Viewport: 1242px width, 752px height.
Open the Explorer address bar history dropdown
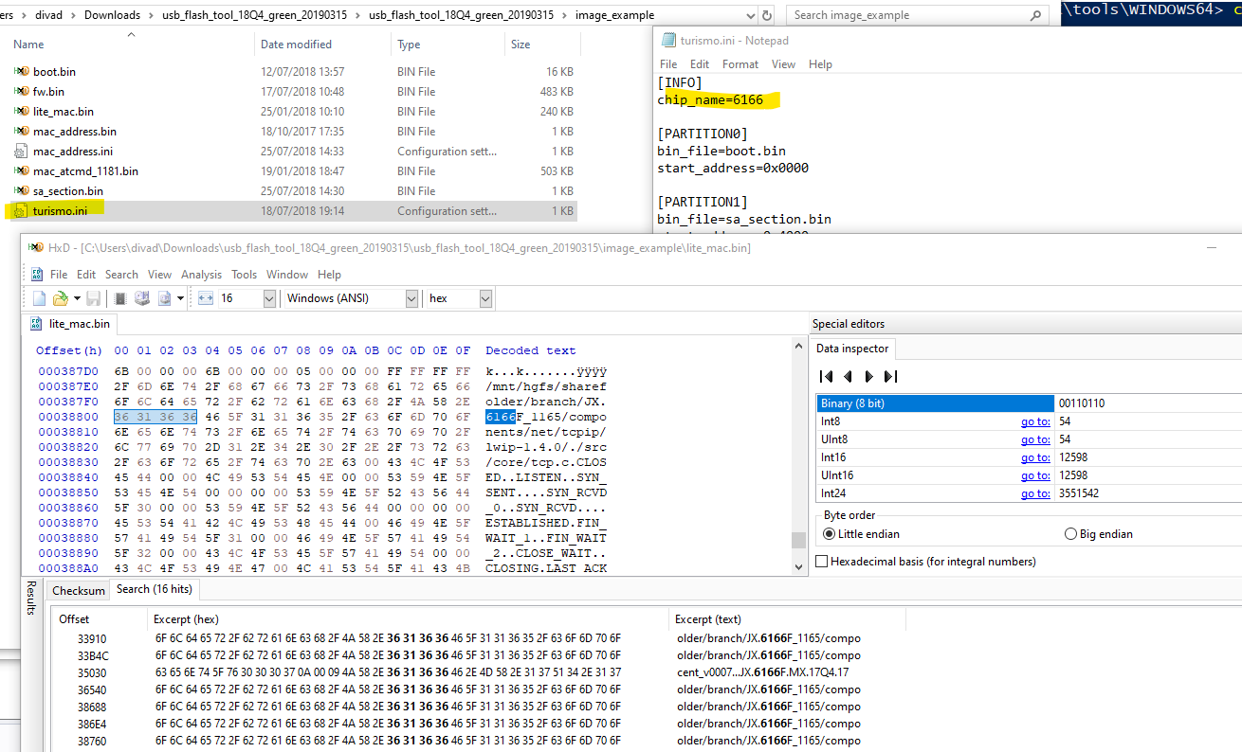[750, 15]
